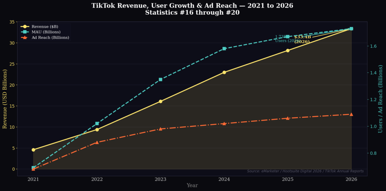386x191 pixels.
Task: Click the 20 tick on revenue axis
Action: click(x=12, y=85)
